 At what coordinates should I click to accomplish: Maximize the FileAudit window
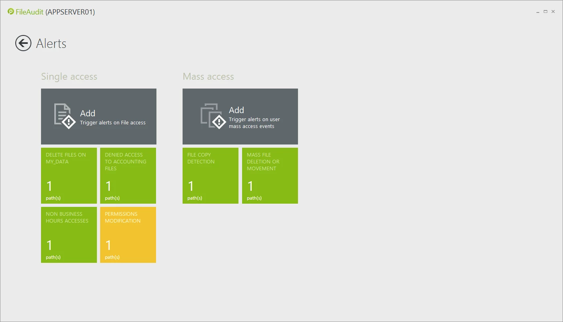pos(546,12)
